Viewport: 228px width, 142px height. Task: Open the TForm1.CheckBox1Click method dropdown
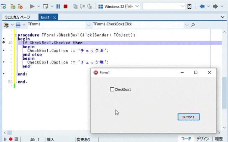tap(187, 25)
